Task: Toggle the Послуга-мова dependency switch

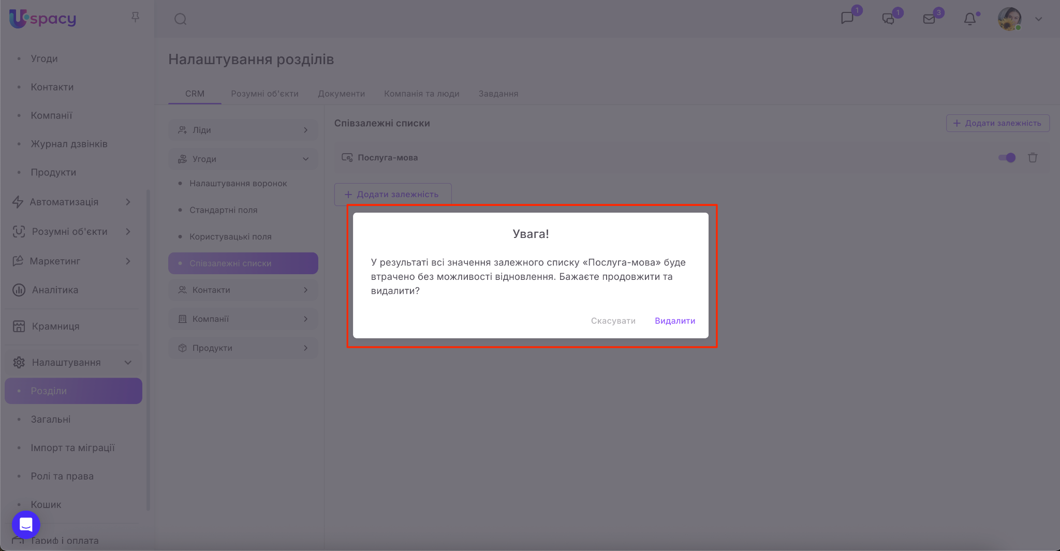Action: coord(1007,158)
